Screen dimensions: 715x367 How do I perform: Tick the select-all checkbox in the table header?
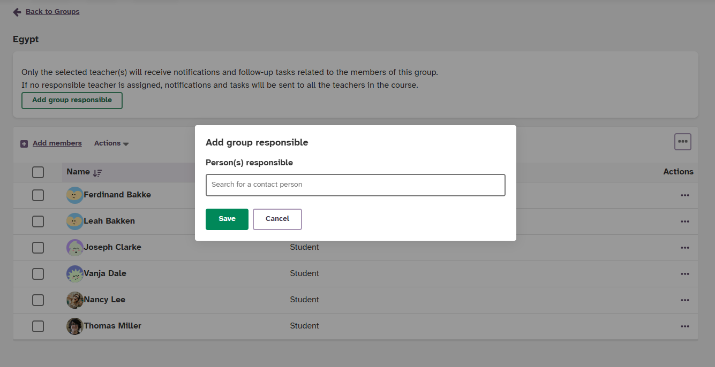(x=38, y=172)
